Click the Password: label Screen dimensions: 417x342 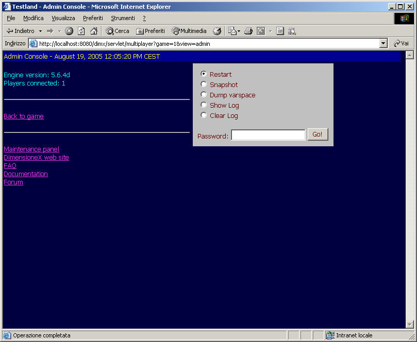pyautogui.click(x=213, y=136)
